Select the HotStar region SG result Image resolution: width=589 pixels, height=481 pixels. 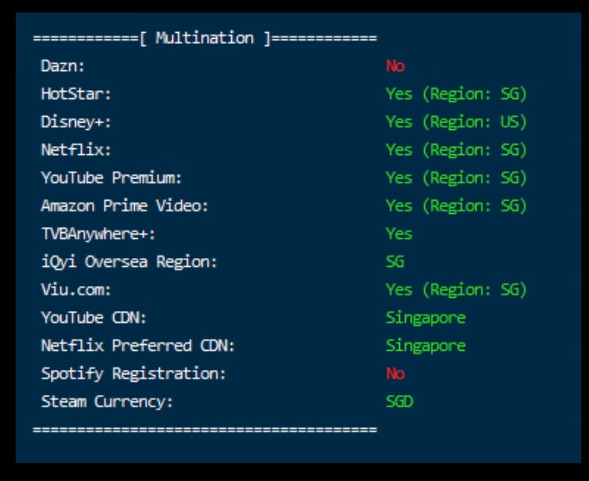pyautogui.click(x=456, y=94)
